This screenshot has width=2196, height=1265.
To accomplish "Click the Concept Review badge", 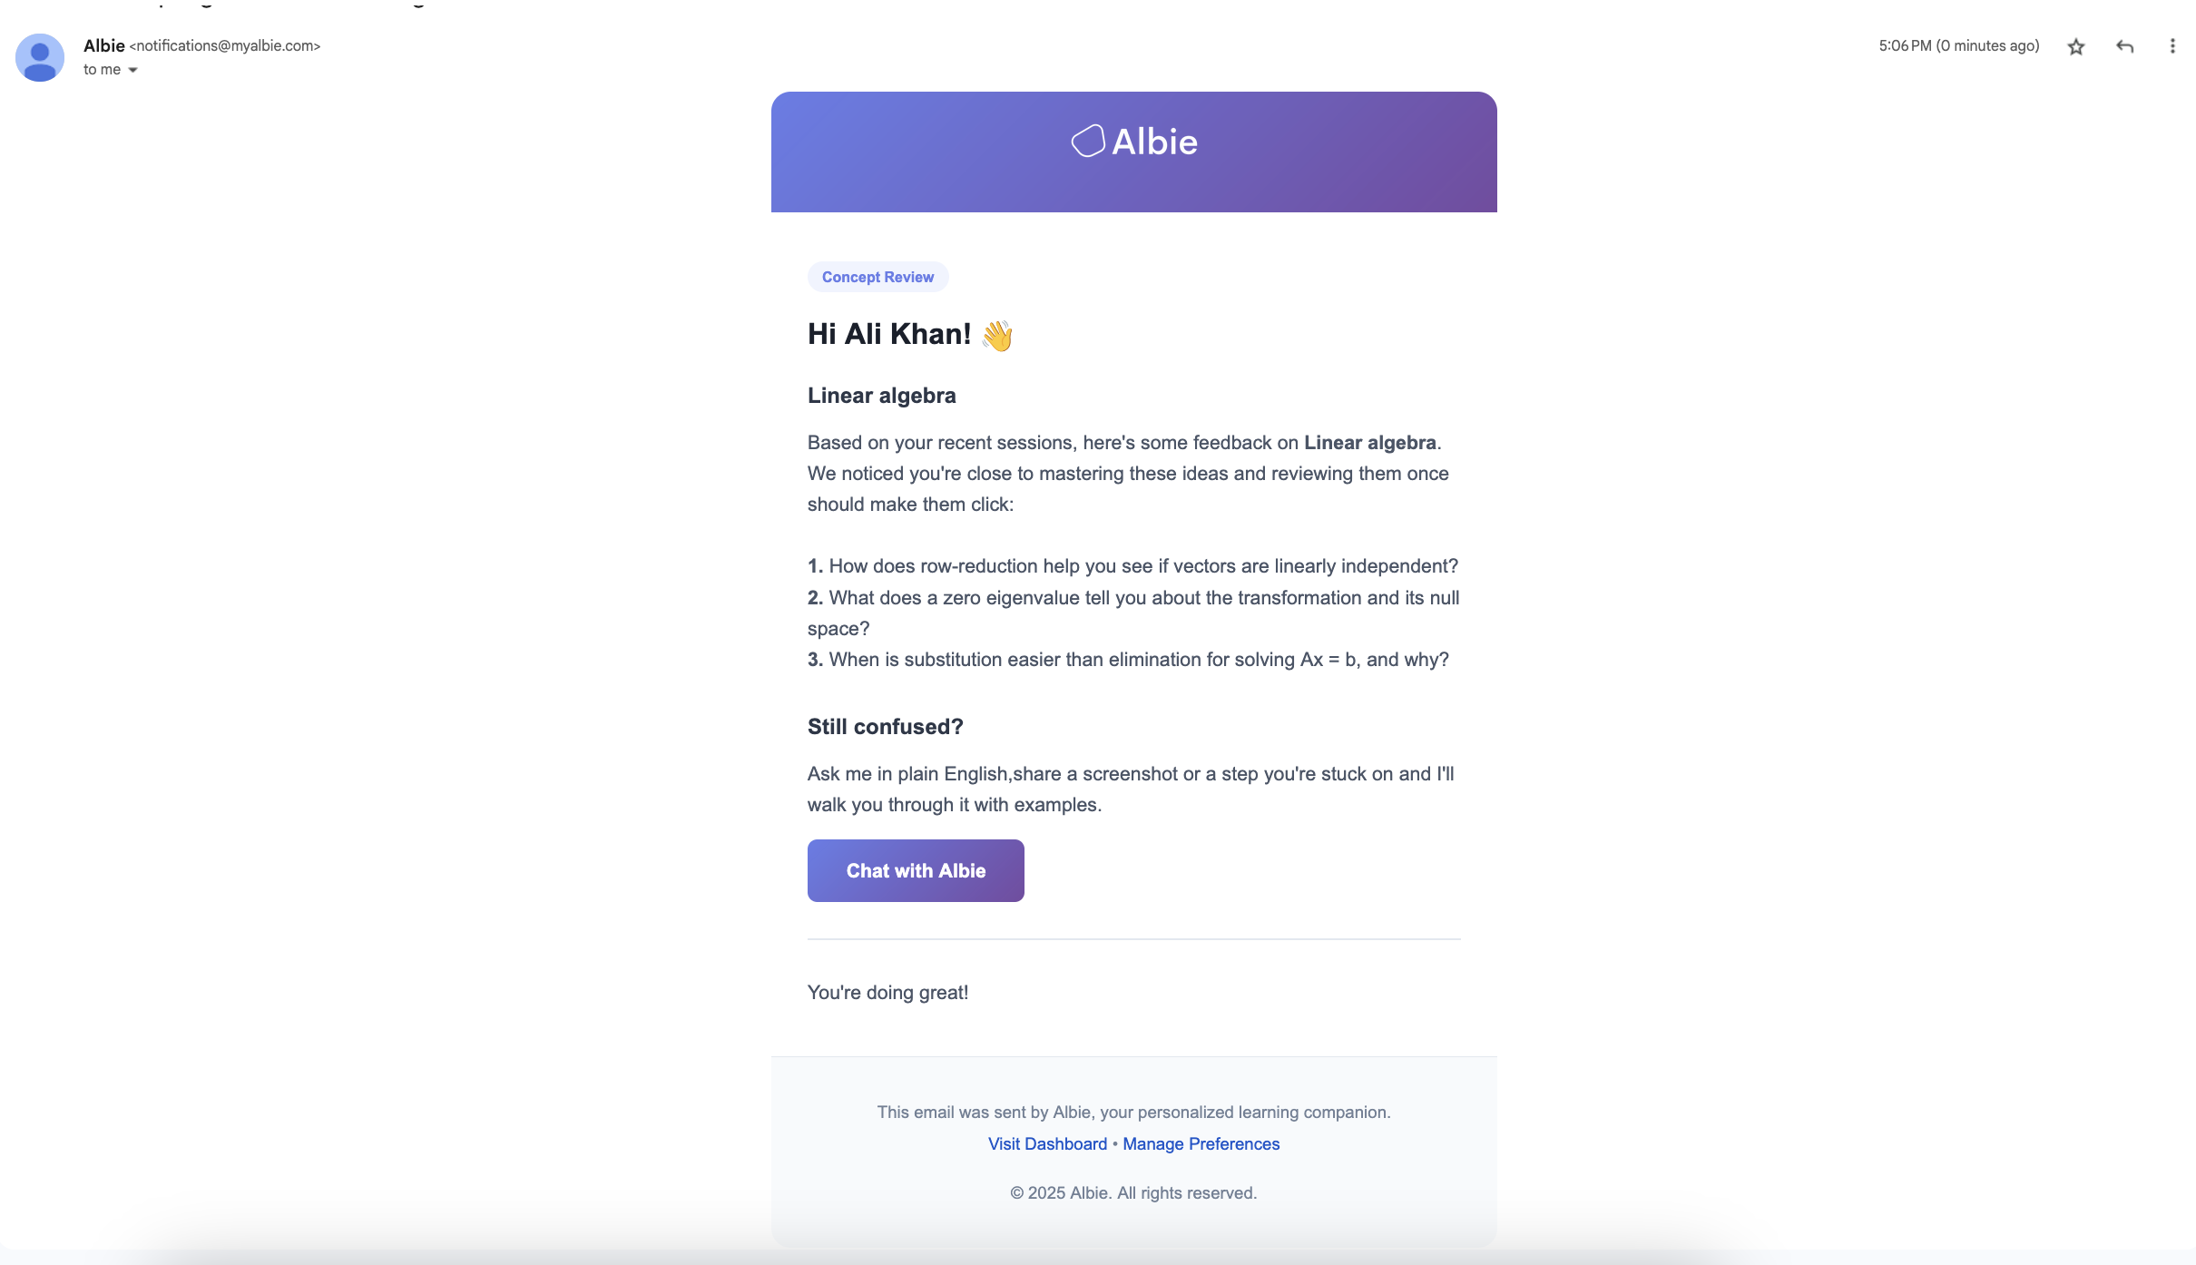I will (x=877, y=277).
